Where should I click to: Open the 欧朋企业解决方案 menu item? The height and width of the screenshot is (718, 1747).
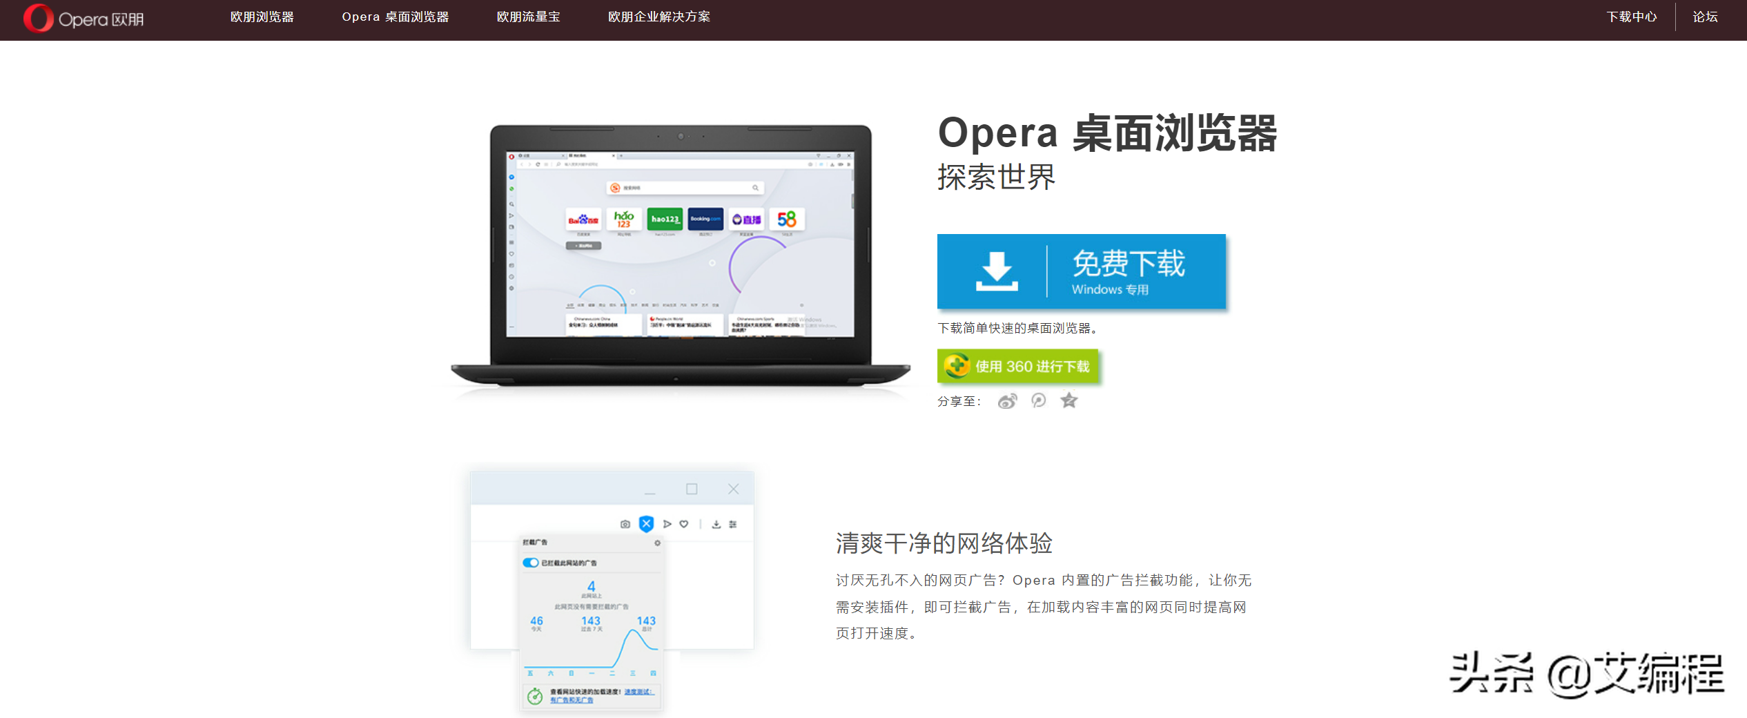tap(659, 17)
